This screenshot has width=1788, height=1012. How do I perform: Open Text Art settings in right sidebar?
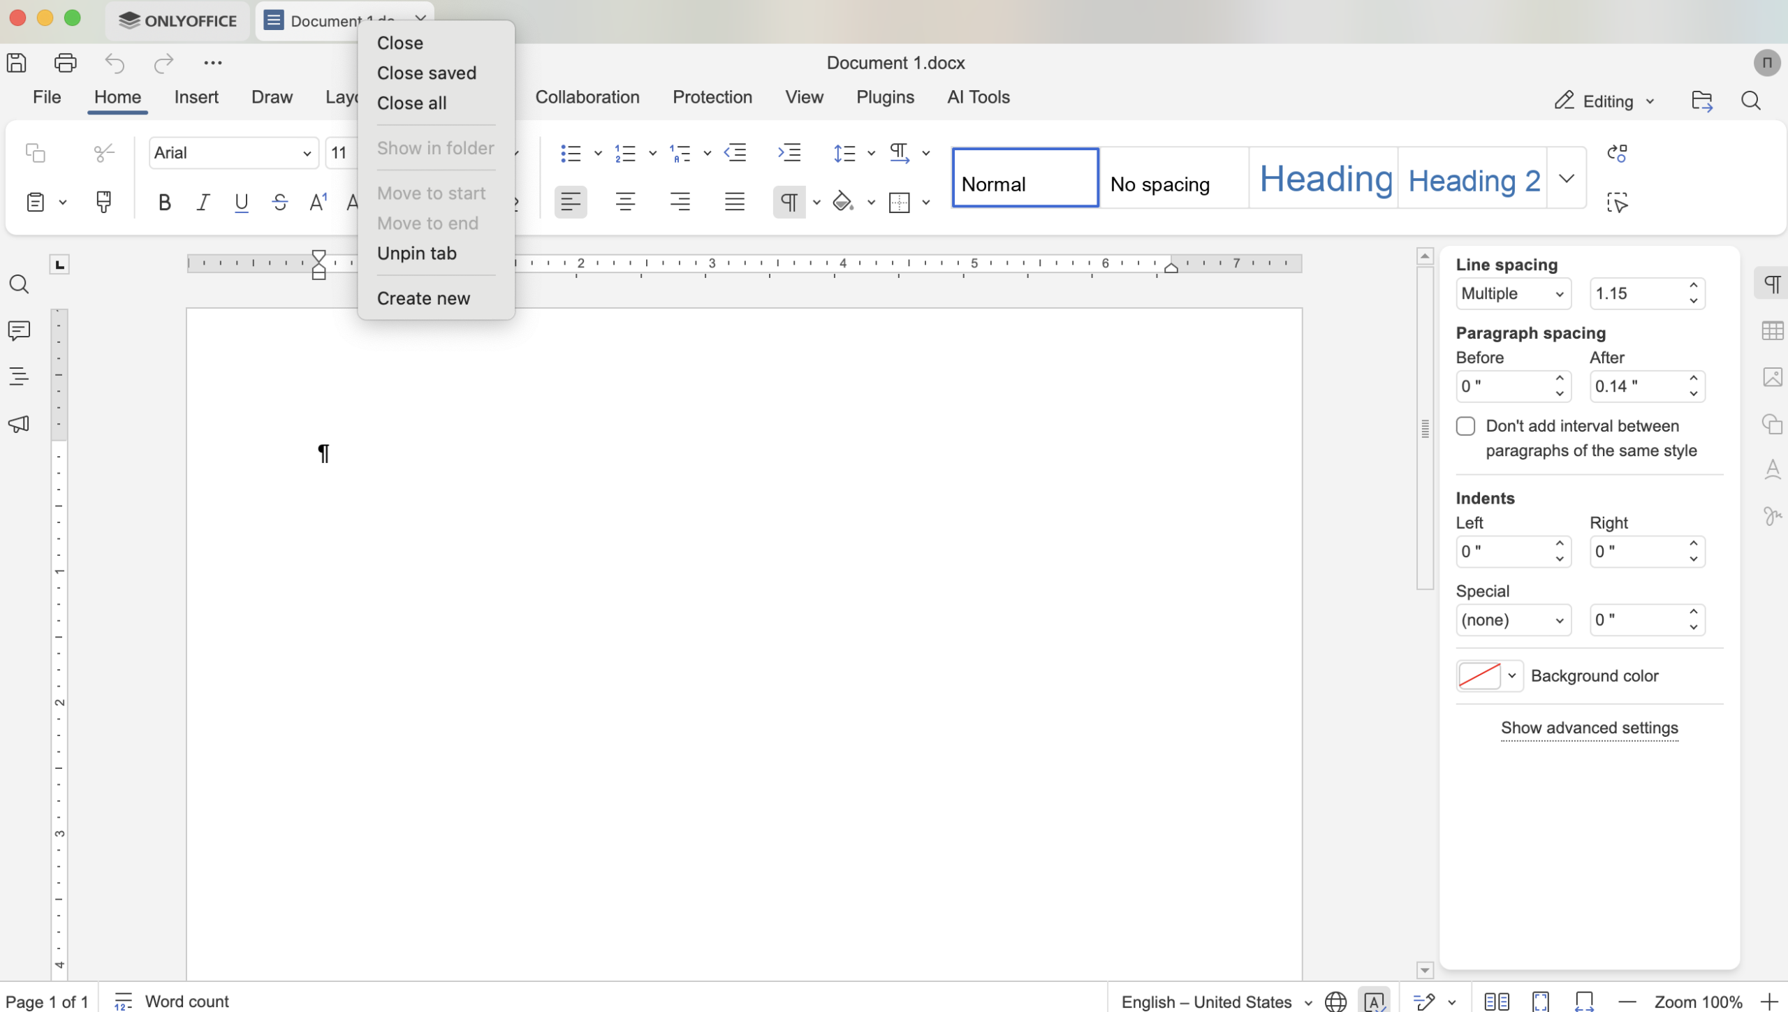pos(1773,469)
